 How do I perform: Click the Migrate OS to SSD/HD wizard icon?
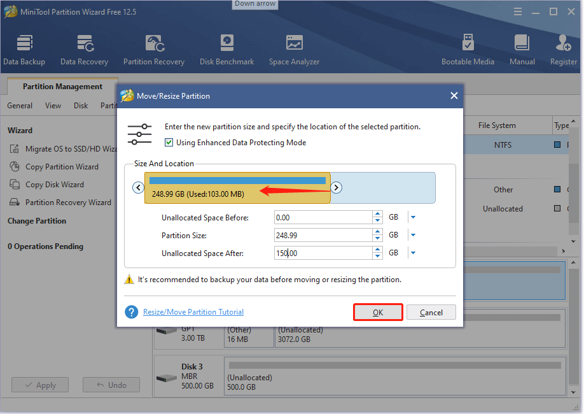coord(15,149)
